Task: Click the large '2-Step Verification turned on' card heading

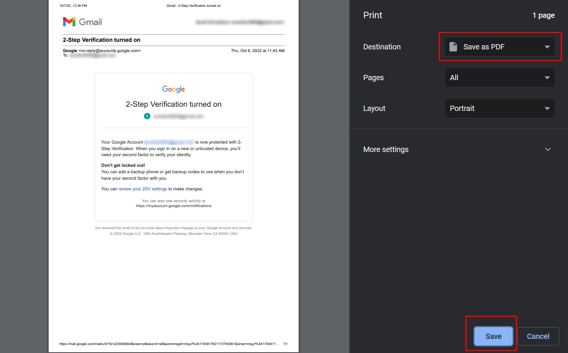Action: pos(174,104)
